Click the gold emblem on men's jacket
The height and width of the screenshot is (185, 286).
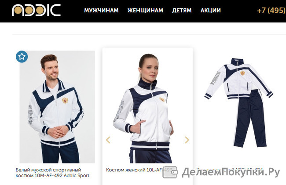pyautogui.click(x=65, y=100)
